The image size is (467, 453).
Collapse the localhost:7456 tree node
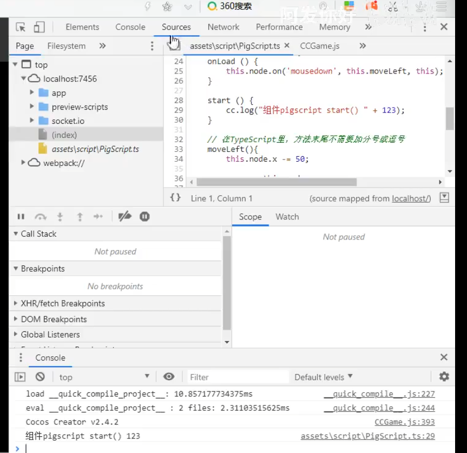coord(23,78)
